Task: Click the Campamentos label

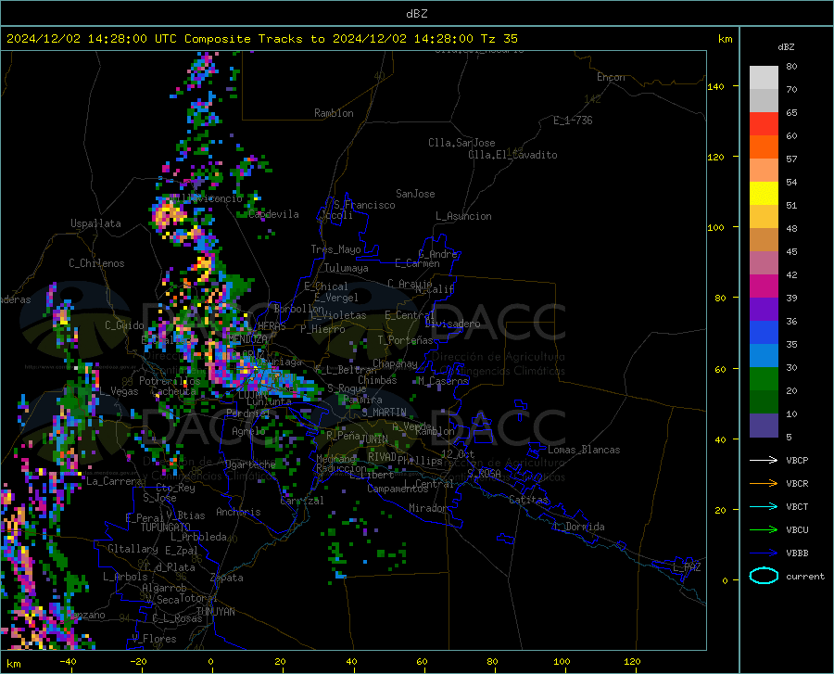Action: pos(398,489)
